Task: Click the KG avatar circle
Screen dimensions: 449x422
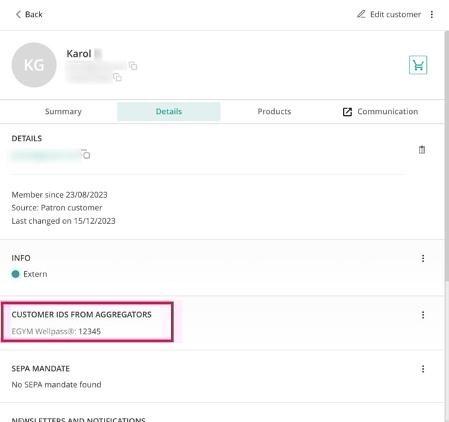Action: (x=34, y=65)
